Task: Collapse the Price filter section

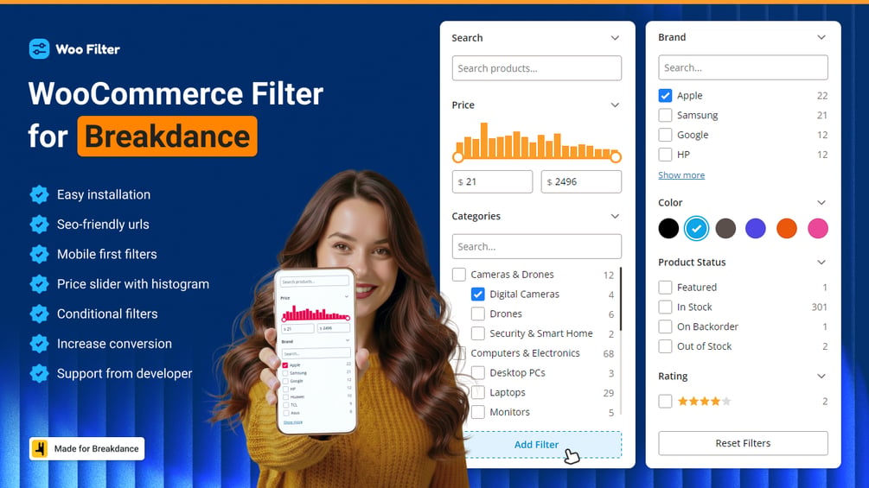Action: pyautogui.click(x=615, y=105)
